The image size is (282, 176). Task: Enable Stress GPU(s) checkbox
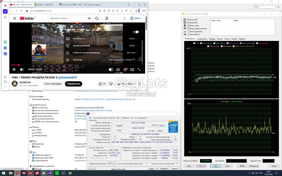188,34
